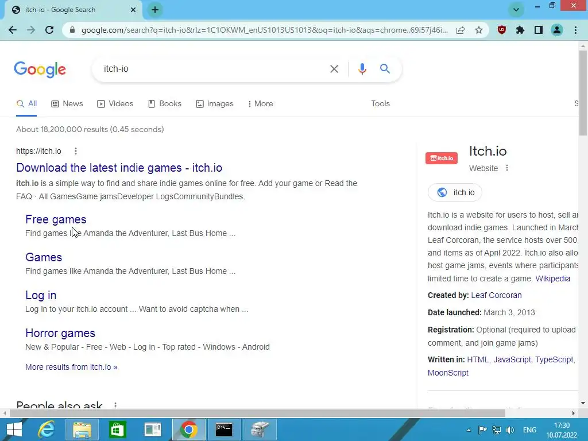Toggle the Chrome side panel icon
Viewport: 588px width, 441px height.
539,30
